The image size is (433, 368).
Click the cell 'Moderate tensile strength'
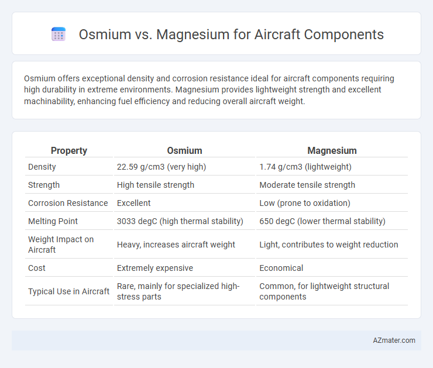click(x=307, y=185)
